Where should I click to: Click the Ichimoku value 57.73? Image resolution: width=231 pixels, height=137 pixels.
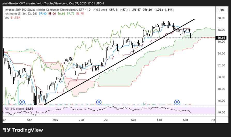point(71,14)
